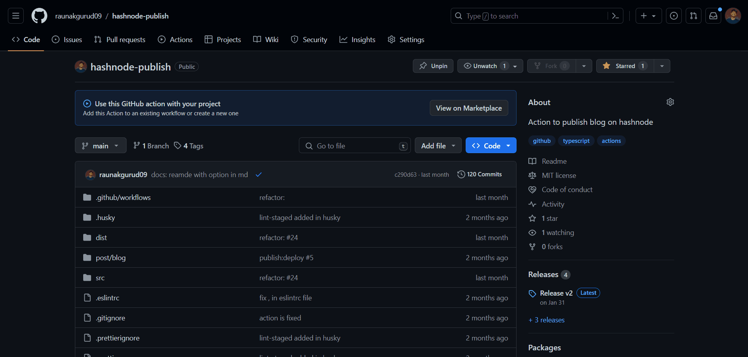Open the Readme link in About

547,161
